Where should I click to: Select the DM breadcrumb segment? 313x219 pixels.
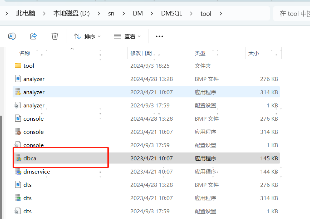[x=138, y=14]
